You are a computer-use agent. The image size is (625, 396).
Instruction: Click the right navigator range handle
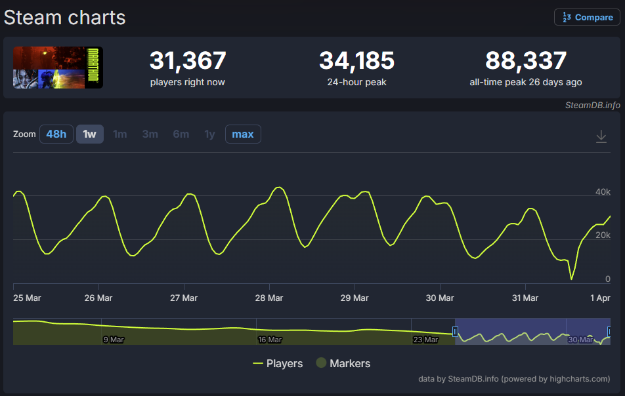(609, 331)
